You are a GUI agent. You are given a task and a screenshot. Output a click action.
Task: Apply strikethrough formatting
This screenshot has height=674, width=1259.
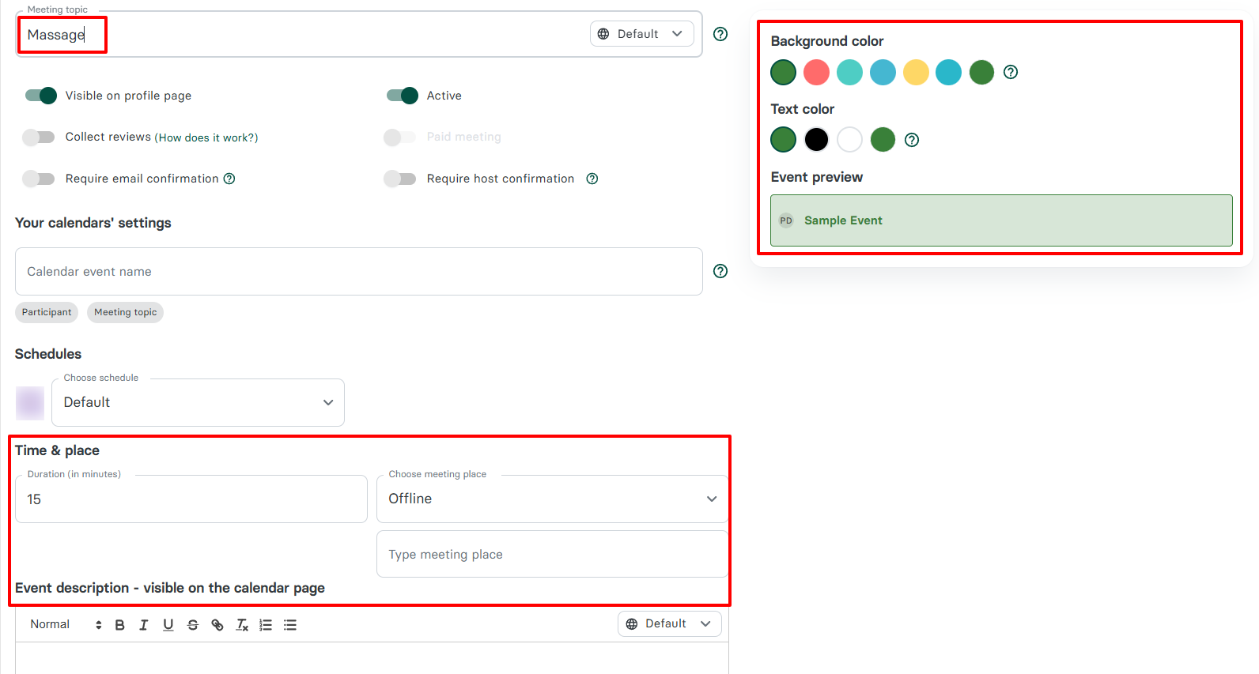[193, 625]
